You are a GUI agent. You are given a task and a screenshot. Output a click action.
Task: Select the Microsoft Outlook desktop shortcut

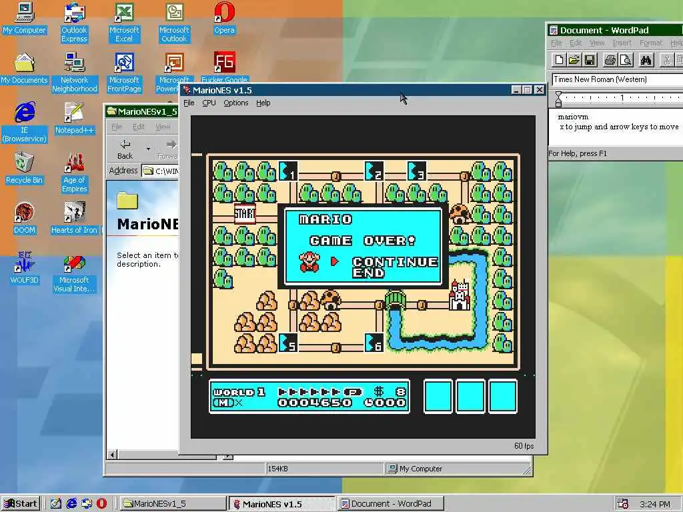174,23
